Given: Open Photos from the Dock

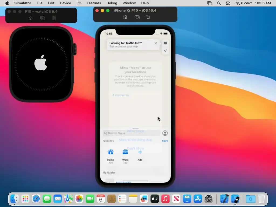Looking at the screenshot, I should pos(79,199).
